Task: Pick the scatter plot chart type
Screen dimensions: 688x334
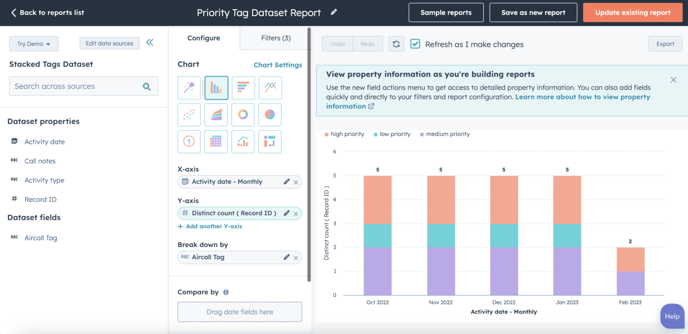Action: (x=189, y=114)
